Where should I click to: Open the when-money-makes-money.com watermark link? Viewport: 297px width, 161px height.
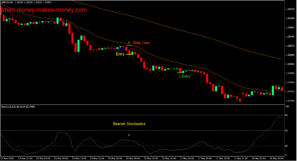(44, 10)
